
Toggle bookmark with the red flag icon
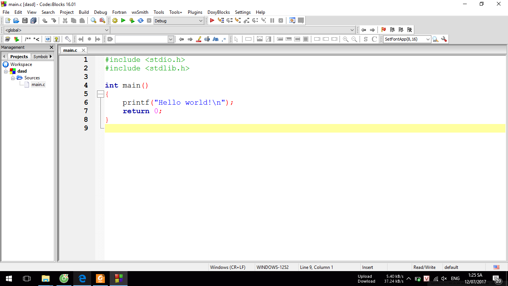coord(383,30)
